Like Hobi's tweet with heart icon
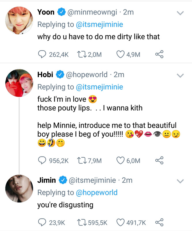Image resolution: width=192 pixels, height=231 pixels. (121, 160)
